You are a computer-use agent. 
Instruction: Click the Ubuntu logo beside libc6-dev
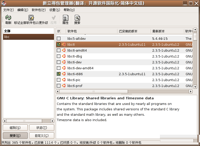point(64,62)
